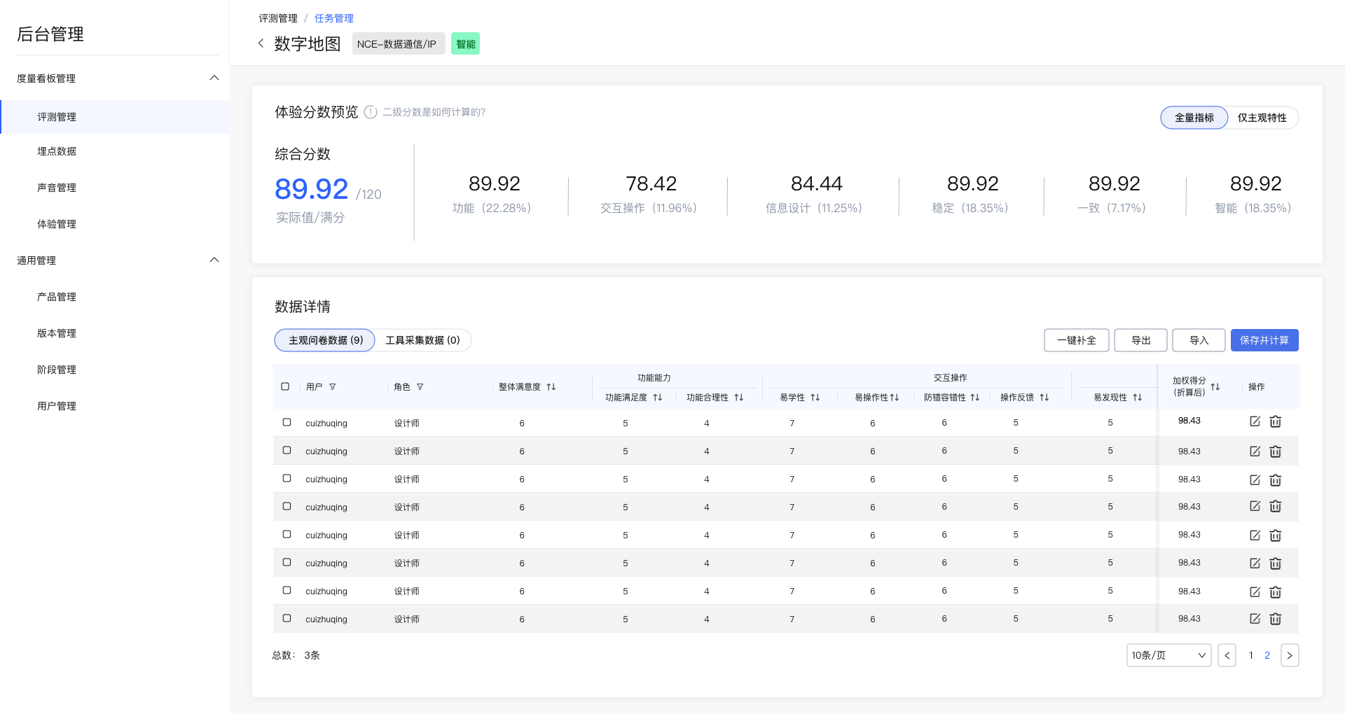Screen dimensions: 1345x714
Task: Click the 保存并计算 button
Action: 1264,340
